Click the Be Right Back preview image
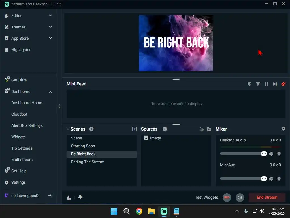290x218 pixels. pyautogui.click(x=176, y=43)
